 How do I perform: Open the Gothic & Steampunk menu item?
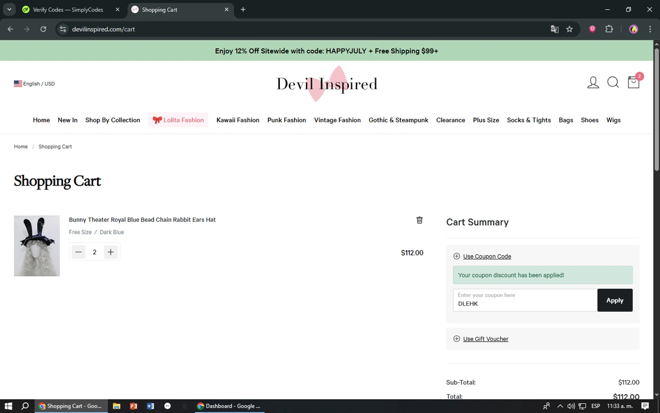398,120
